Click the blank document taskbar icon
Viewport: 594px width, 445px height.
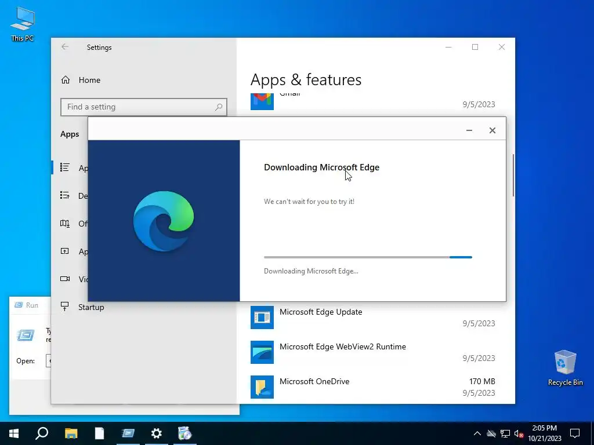[99, 433]
